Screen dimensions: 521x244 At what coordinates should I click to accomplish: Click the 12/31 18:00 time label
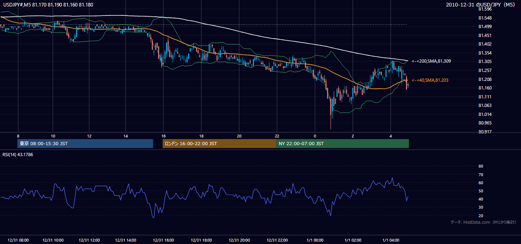click(201, 240)
